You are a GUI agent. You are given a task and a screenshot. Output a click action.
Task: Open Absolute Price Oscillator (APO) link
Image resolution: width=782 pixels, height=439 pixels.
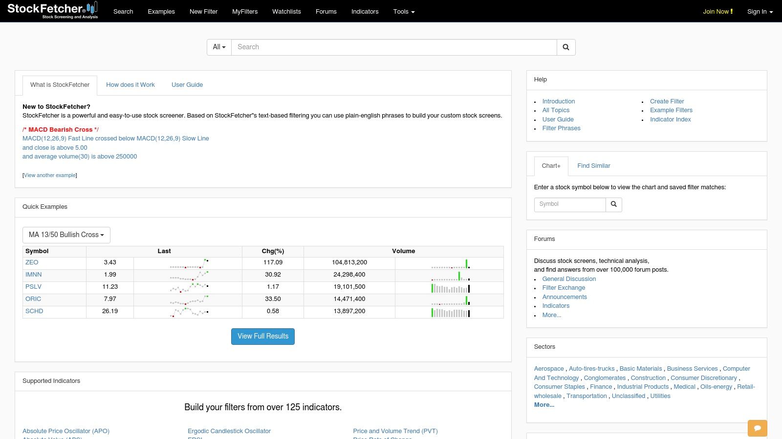(x=66, y=431)
